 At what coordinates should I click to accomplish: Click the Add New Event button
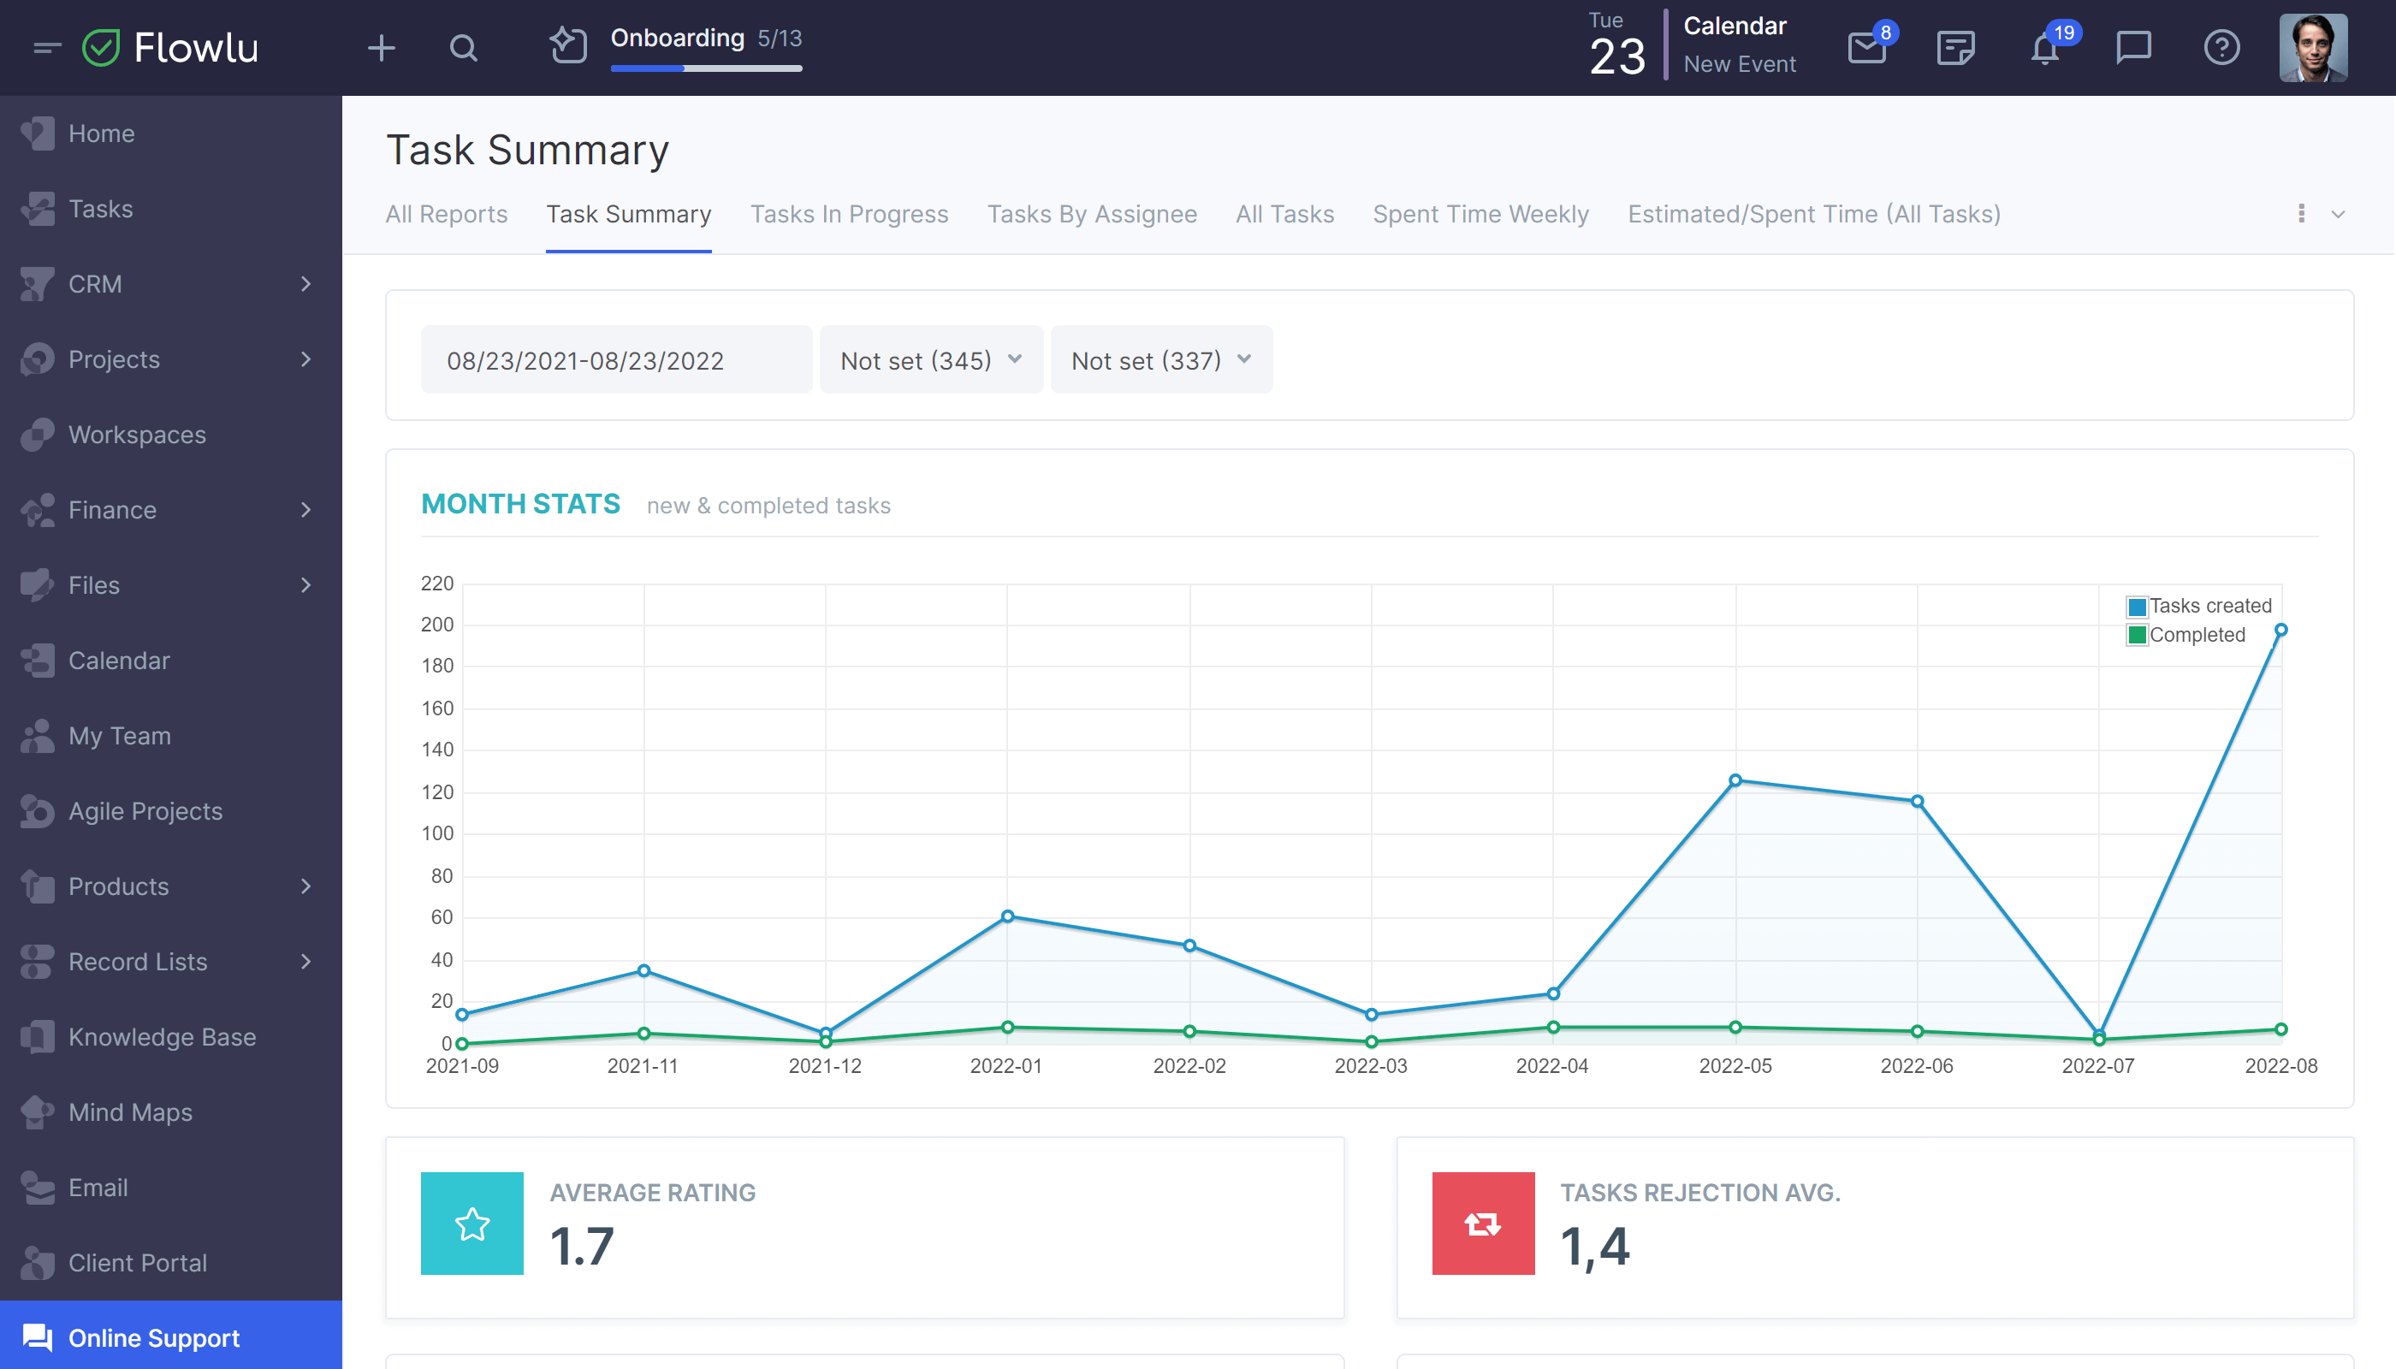click(1740, 64)
